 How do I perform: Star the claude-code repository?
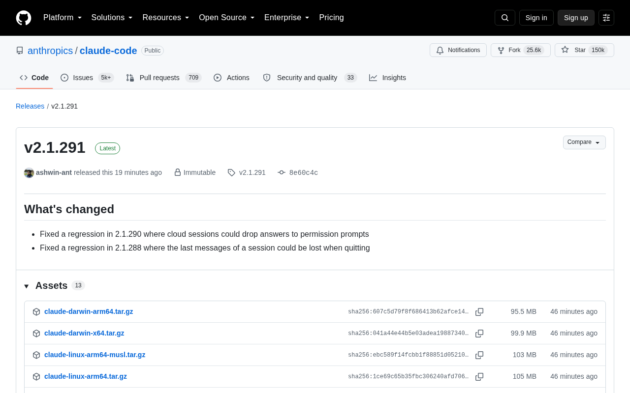tap(584, 50)
